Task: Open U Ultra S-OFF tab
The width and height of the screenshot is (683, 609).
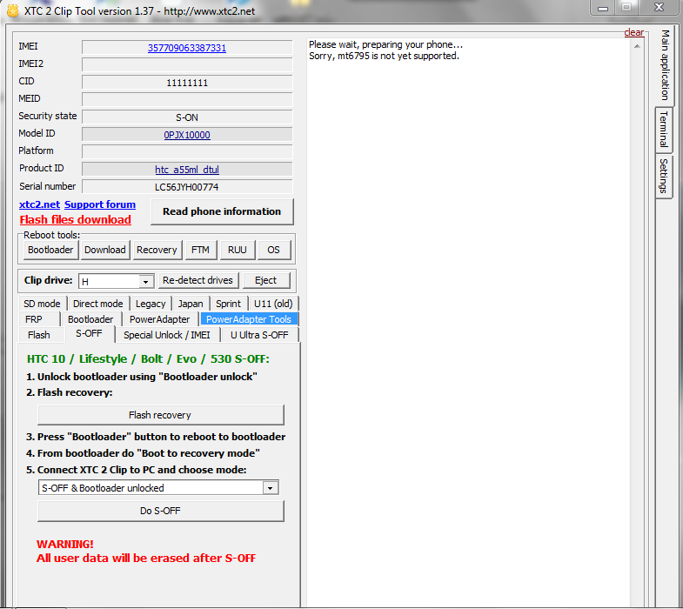Action: pos(259,335)
